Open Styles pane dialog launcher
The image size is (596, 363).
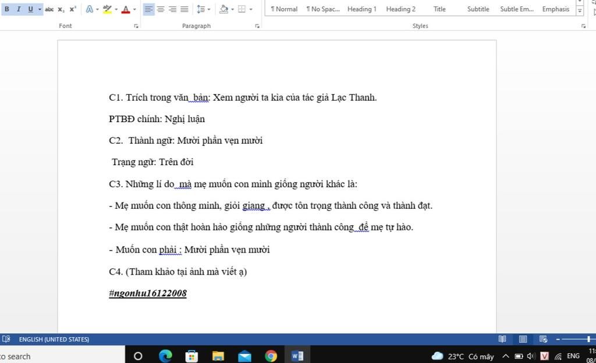583,26
